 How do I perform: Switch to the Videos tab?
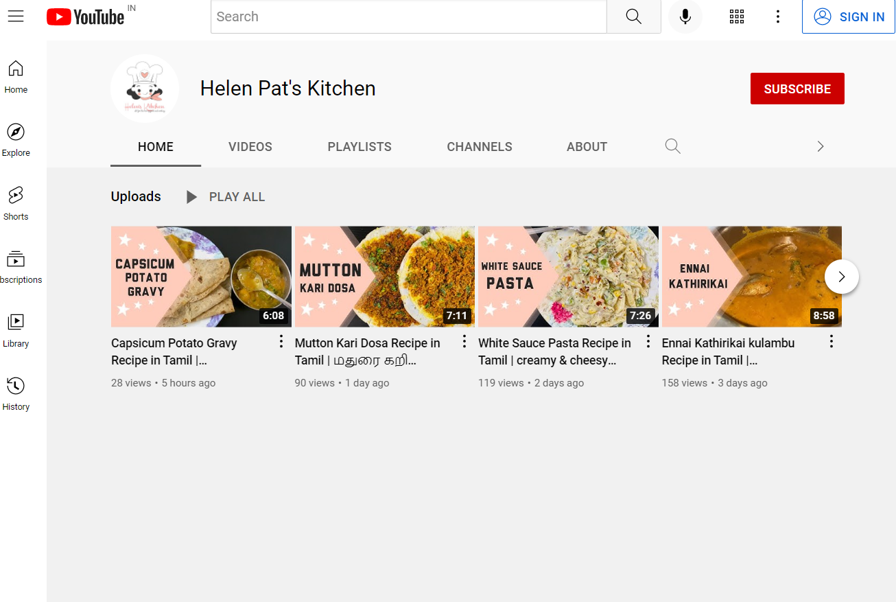(250, 147)
